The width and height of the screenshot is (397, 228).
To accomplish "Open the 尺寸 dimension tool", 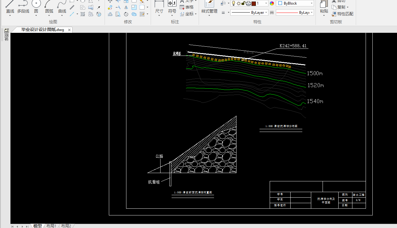I will click(159, 7).
